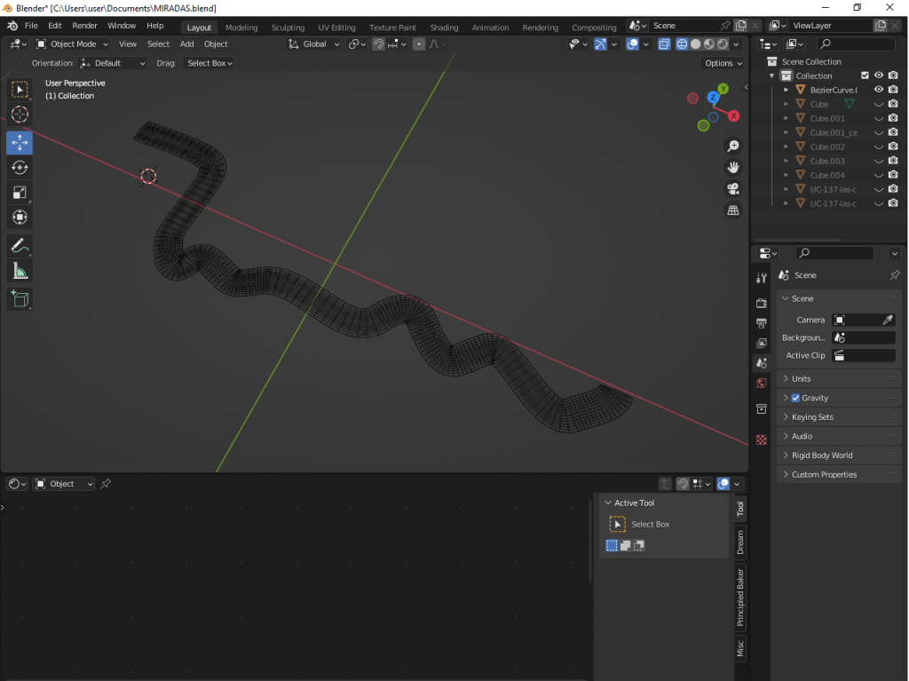The width and height of the screenshot is (909, 681).
Task: Open the Object Mode dropdown
Action: pyautogui.click(x=73, y=44)
